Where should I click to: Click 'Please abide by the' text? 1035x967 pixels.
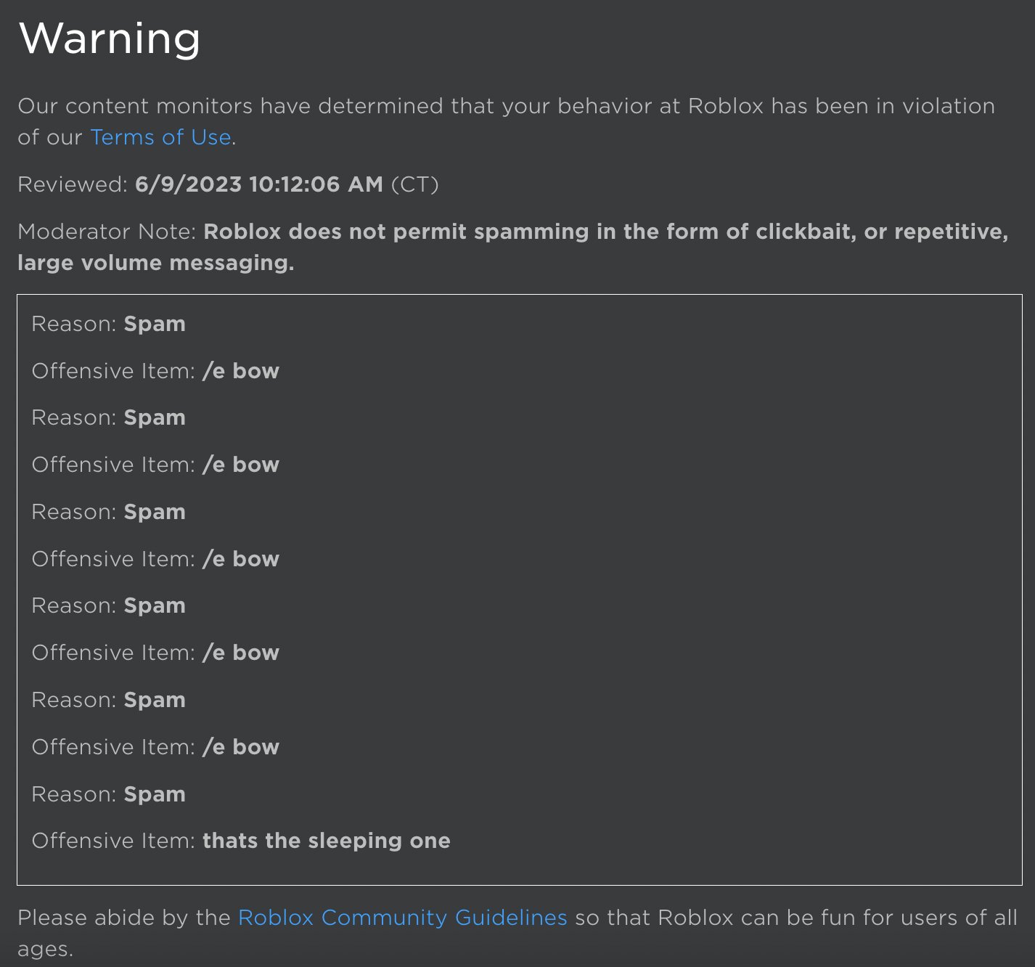(124, 918)
